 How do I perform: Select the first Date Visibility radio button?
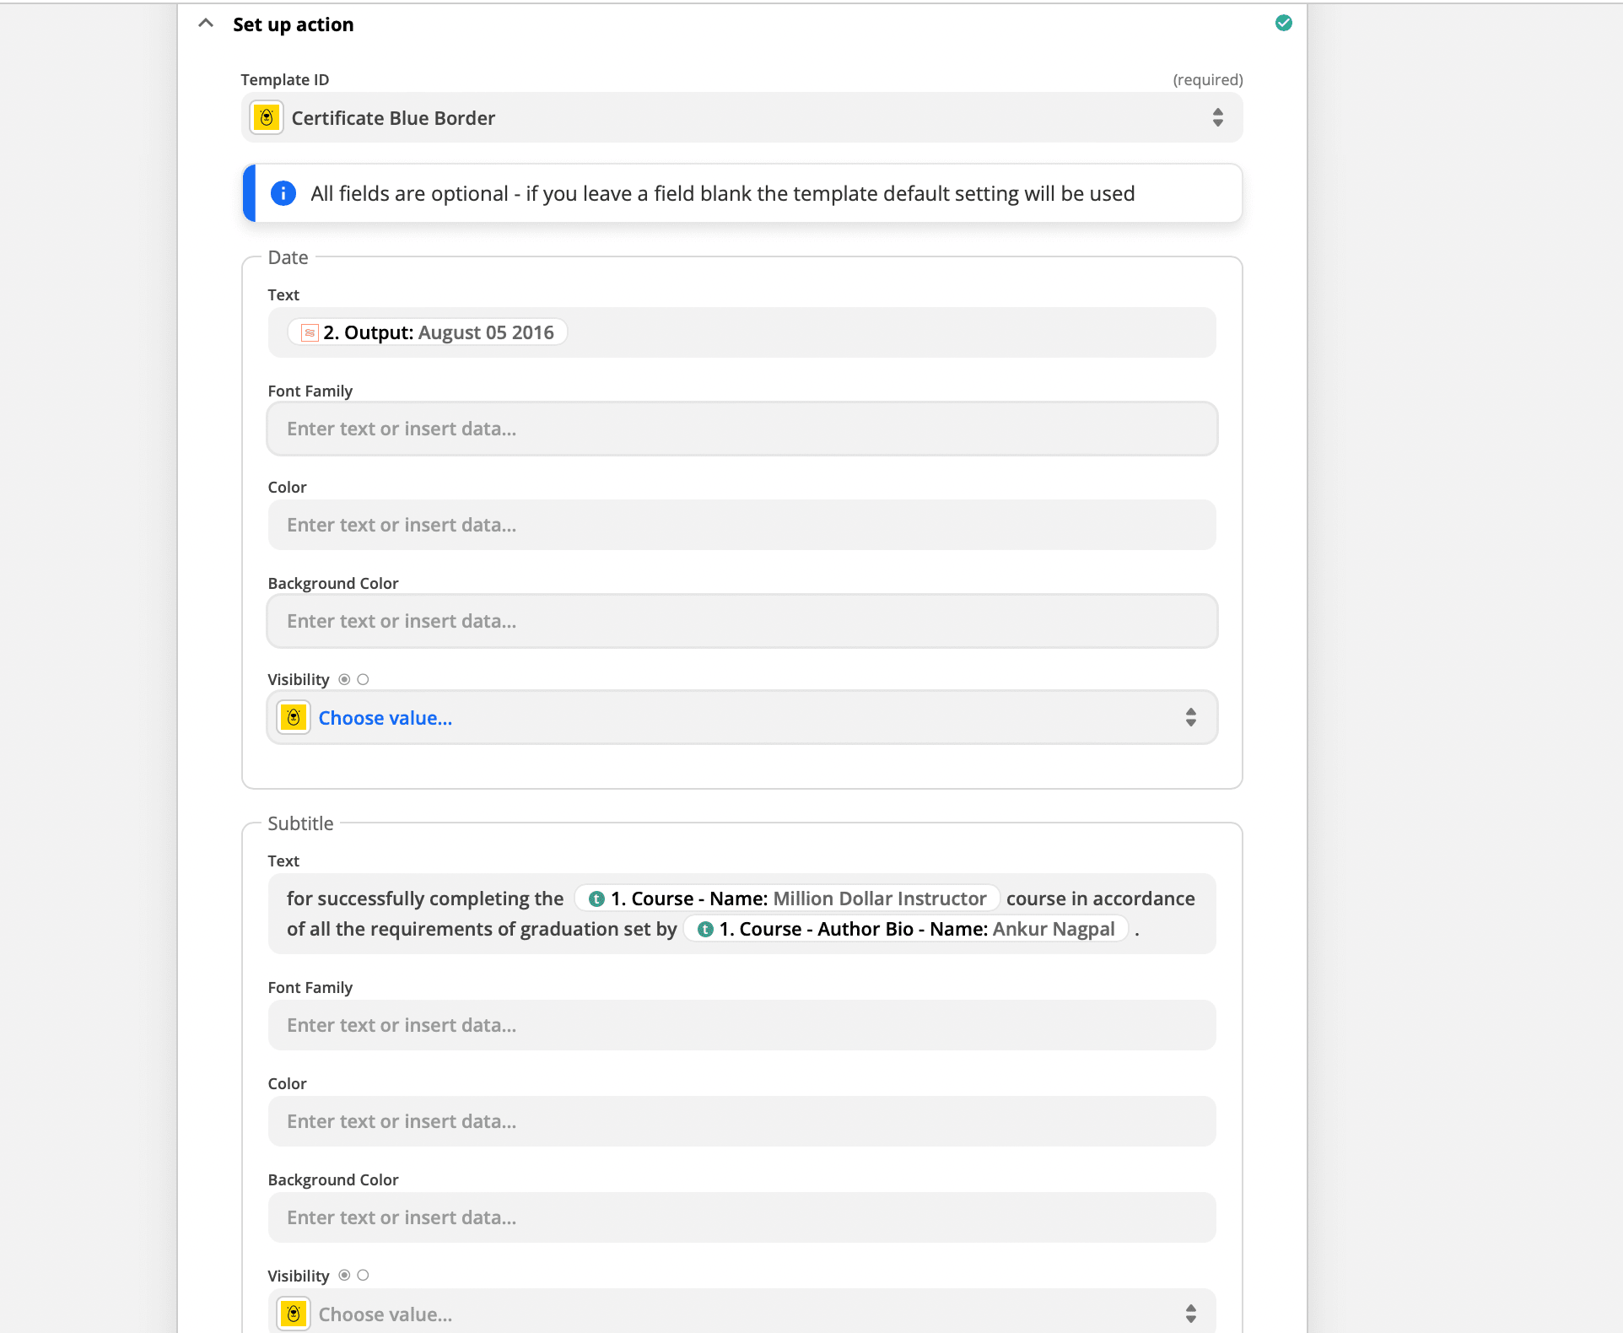tap(344, 679)
